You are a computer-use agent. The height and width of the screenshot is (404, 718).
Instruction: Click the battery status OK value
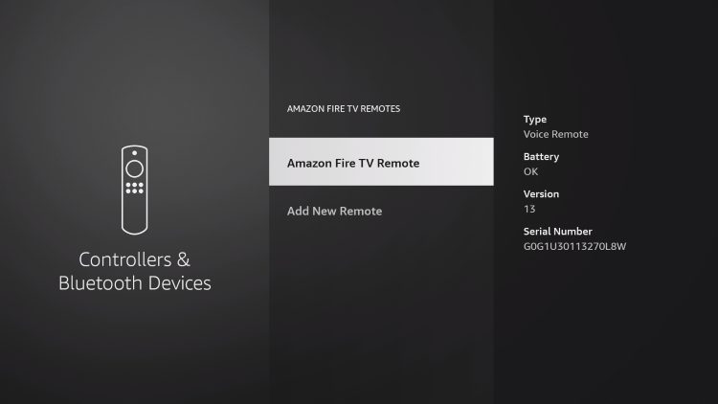coord(530,171)
